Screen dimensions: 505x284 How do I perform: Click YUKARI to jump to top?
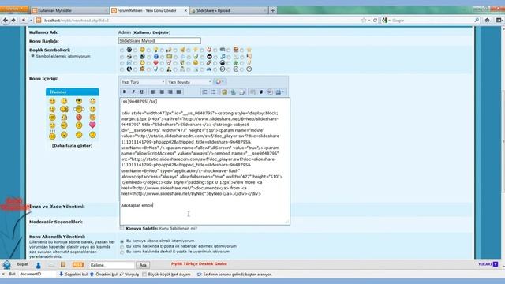(x=488, y=264)
